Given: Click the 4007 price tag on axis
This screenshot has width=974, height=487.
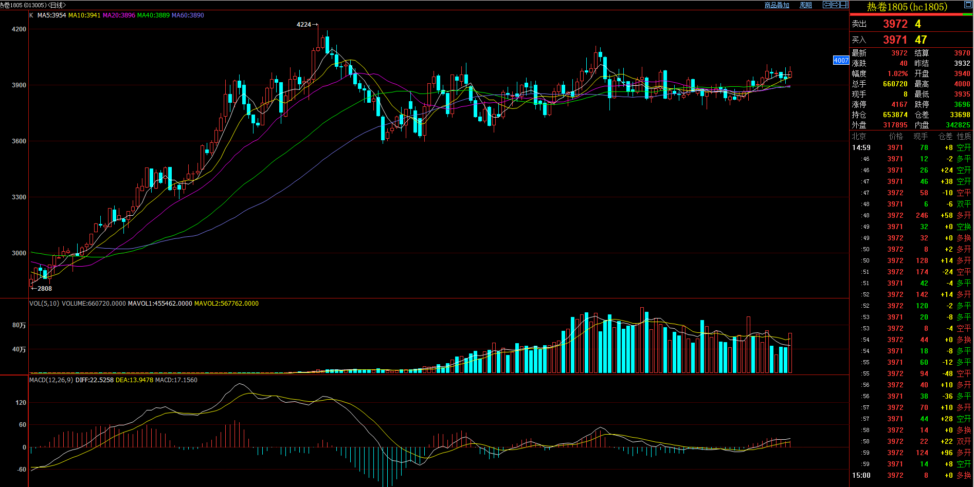Looking at the screenshot, I should tap(841, 60).
